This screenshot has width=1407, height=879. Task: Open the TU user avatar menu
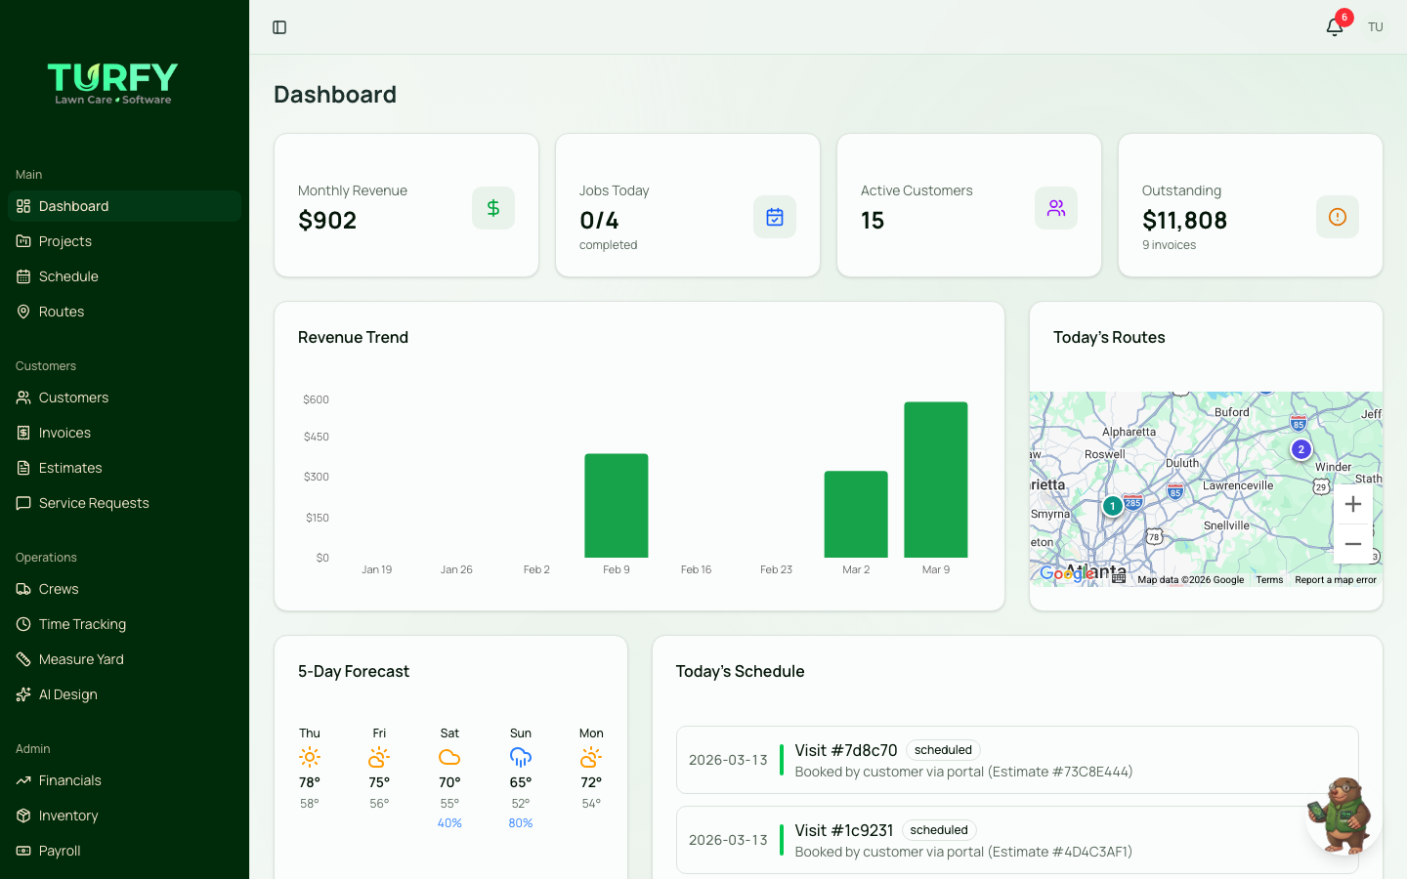coord(1376,27)
